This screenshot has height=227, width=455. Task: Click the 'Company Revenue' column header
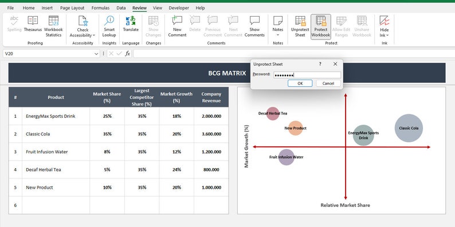(x=211, y=97)
